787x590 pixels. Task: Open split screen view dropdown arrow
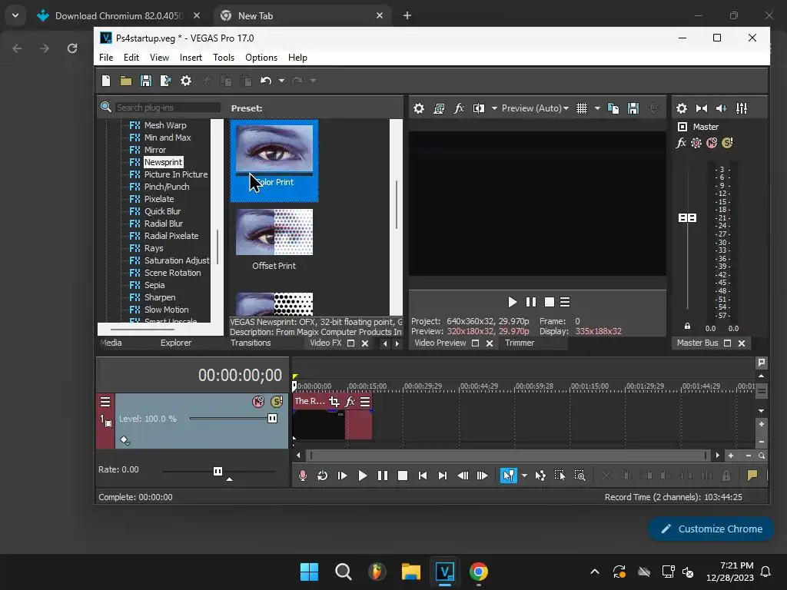click(x=494, y=108)
